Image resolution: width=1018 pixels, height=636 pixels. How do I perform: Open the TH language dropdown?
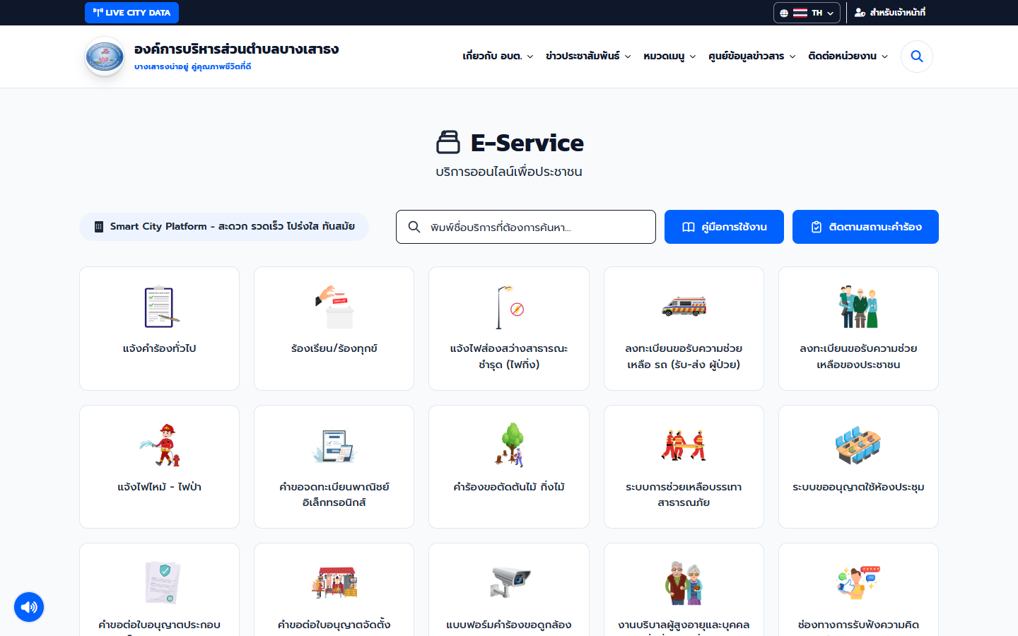pos(807,13)
